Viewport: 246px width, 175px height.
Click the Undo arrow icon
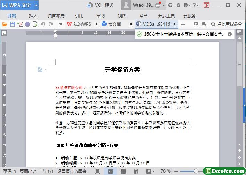[43, 24]
